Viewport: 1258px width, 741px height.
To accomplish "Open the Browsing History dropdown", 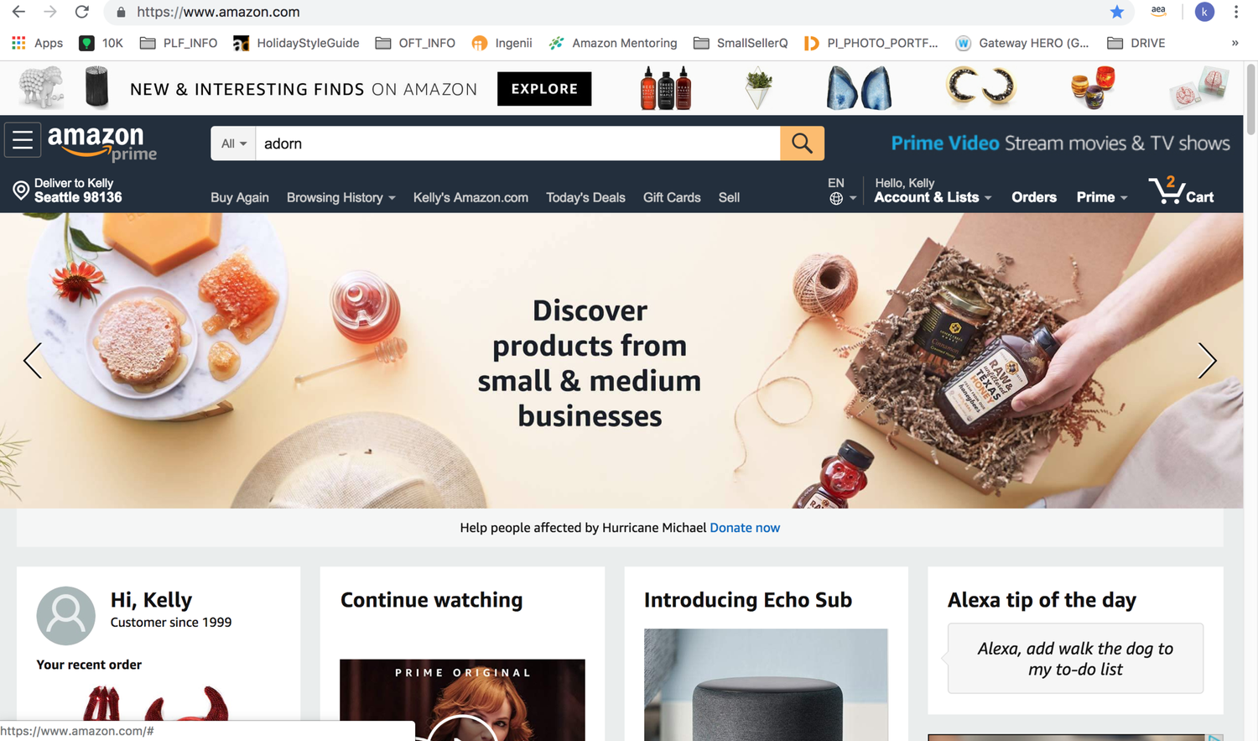I will (340, 197).
